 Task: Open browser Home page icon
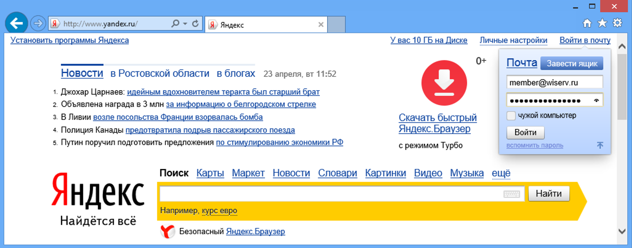[x=587, y=23]
